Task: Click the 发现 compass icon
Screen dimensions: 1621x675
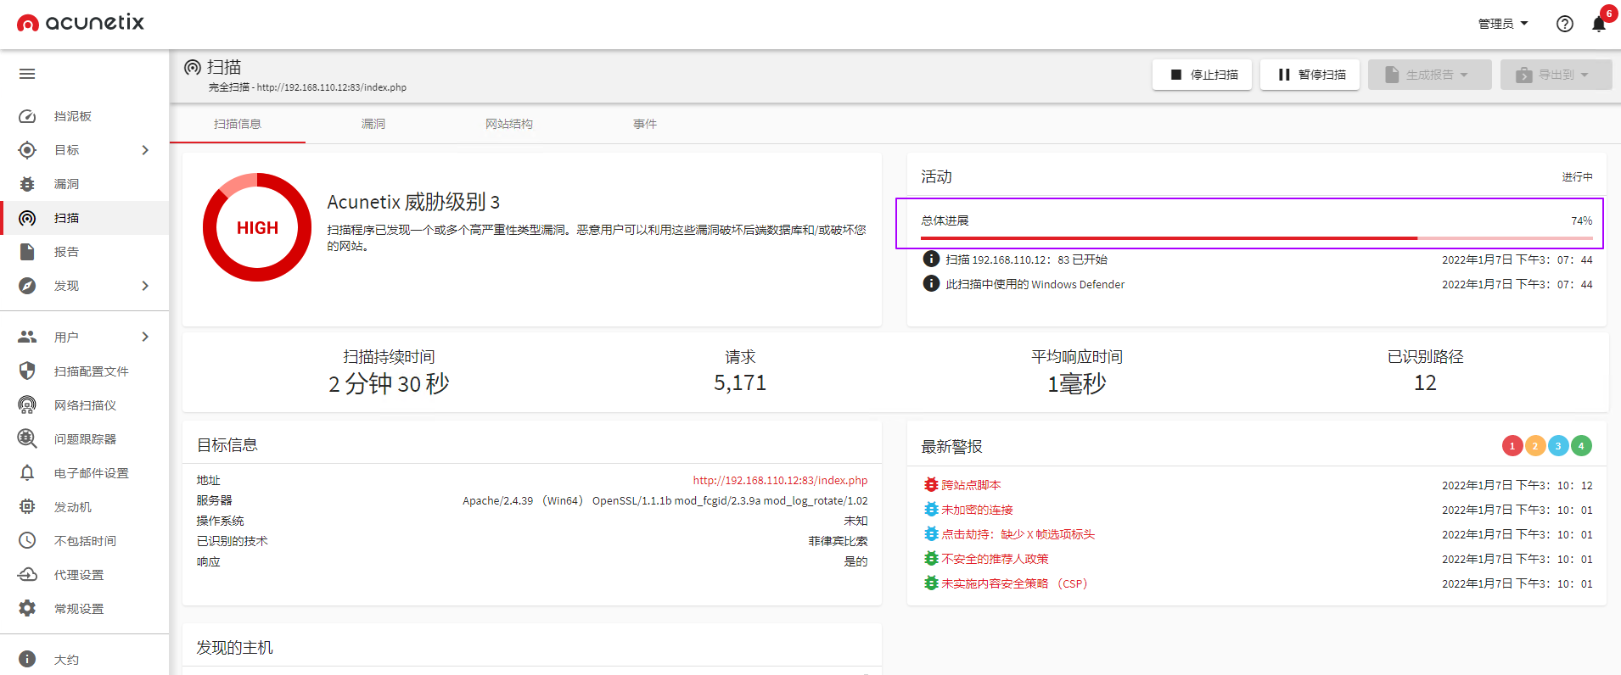Action: [27, 286]
